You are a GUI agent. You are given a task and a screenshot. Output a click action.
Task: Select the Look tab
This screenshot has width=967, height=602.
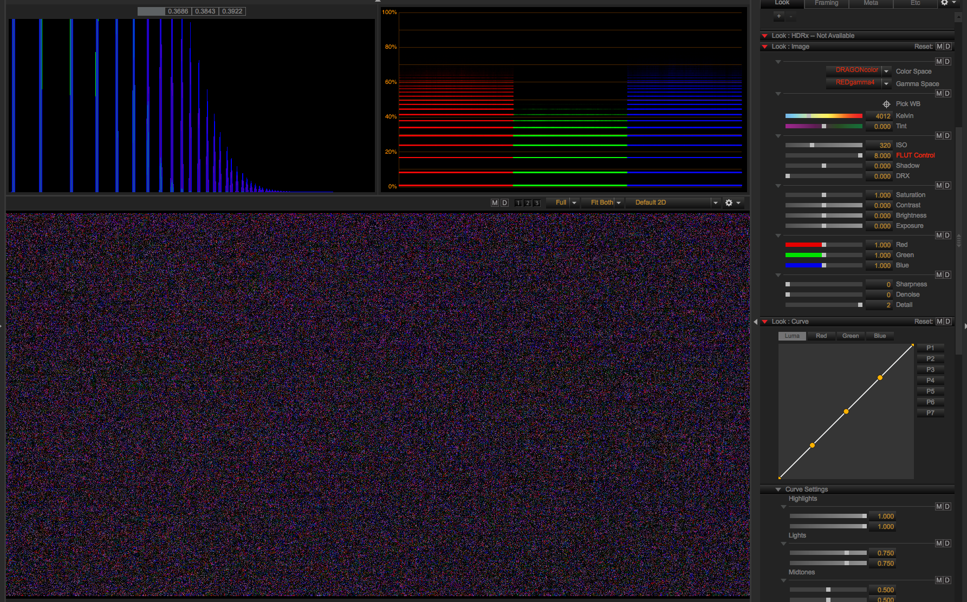click(x=782, y=3)
